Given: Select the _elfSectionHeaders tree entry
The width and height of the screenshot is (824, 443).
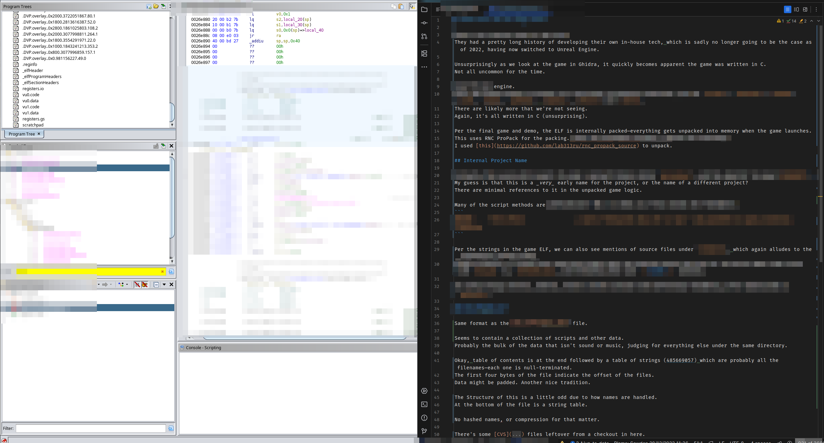Looking at the screenshot, I should coord(40,83).
